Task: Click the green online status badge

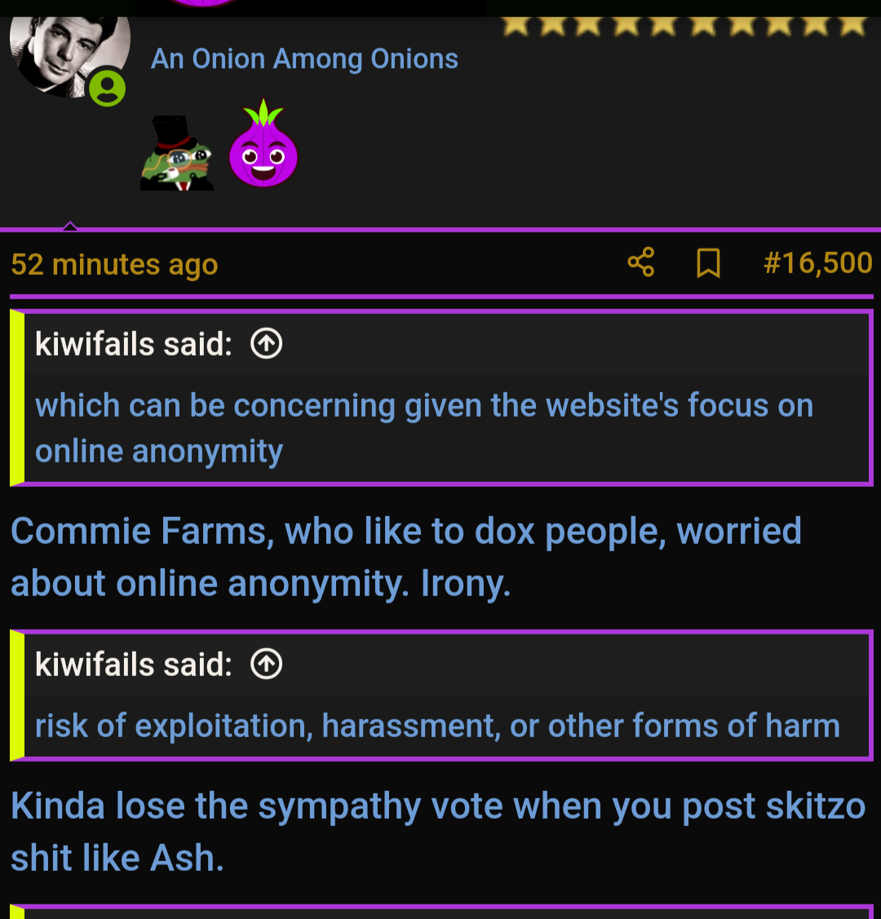Action: click(107, 88)
